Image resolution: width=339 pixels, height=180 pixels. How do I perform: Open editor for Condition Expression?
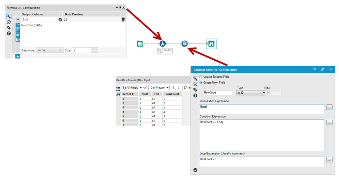329,123
